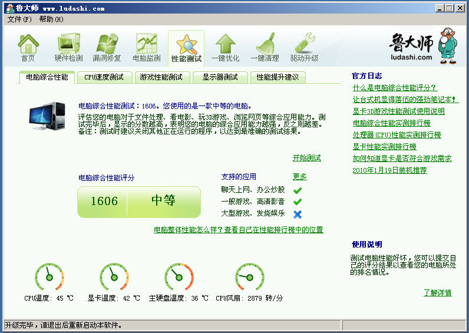Click the 支持的应用 label
Screen dimensions: 469x333
click(239, 177)
